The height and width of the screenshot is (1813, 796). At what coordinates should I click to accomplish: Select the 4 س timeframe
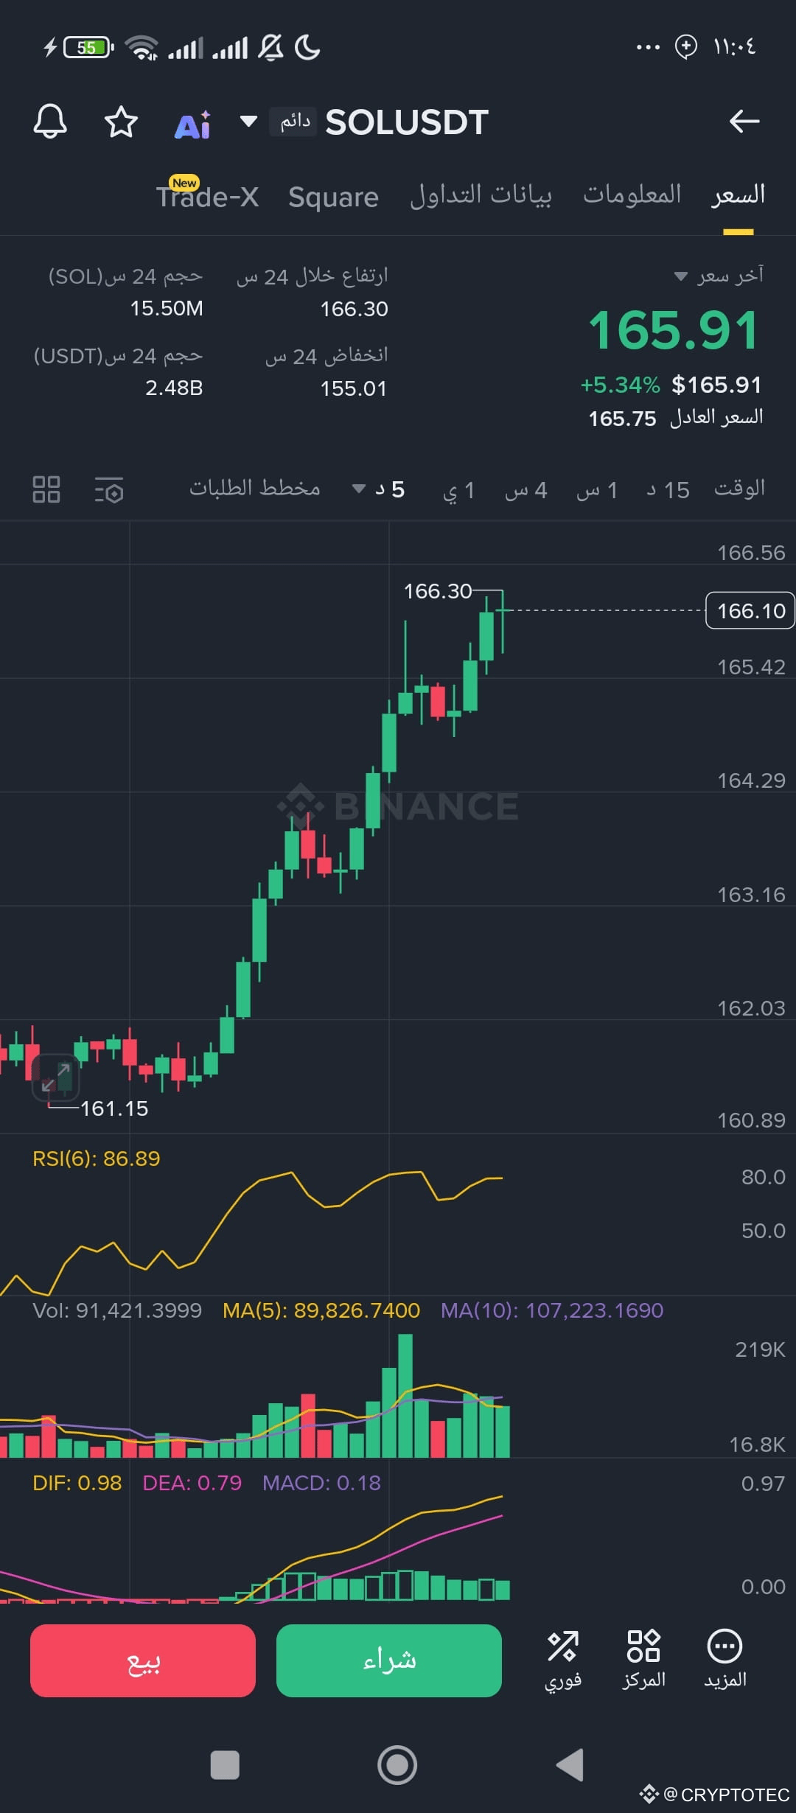coord(526,490)
